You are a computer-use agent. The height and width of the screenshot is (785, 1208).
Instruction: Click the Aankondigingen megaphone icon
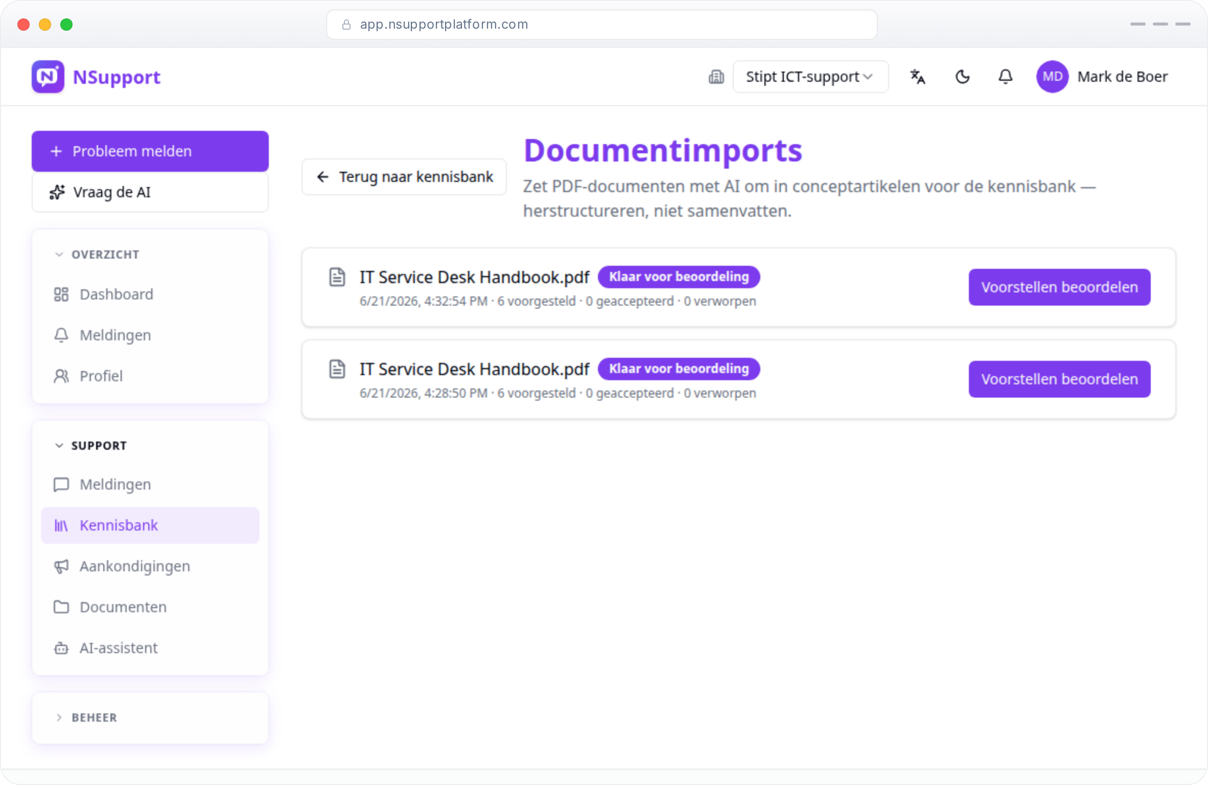(61, 566)
